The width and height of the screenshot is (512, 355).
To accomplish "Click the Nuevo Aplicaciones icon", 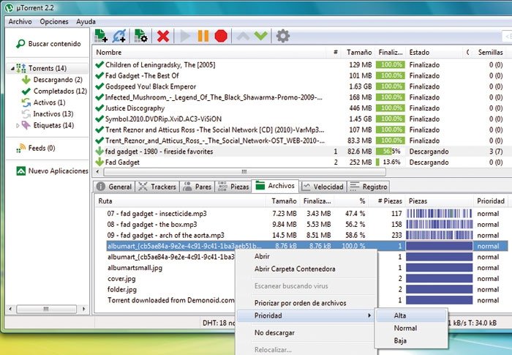I will coord(21,171).
